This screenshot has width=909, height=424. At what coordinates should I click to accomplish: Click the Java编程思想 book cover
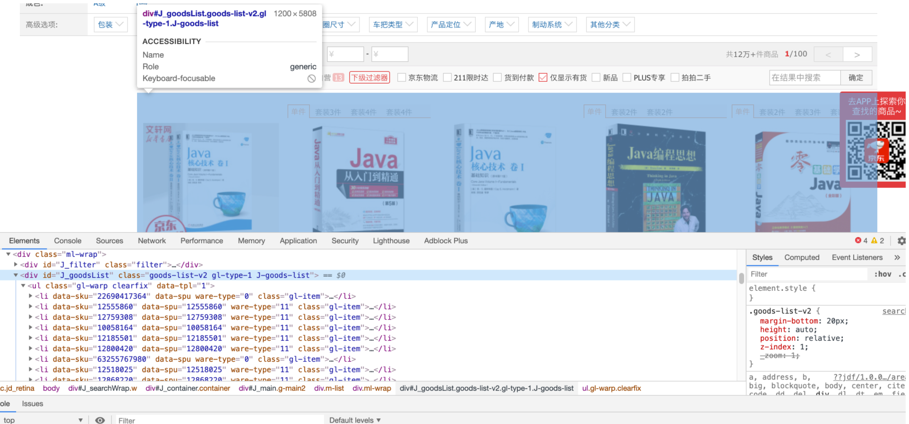click(x=656, y=178)
